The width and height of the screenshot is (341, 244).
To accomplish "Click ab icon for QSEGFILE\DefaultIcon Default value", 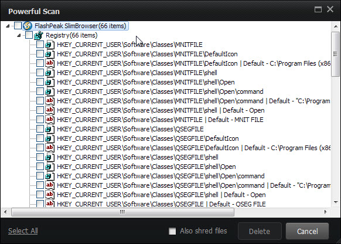I will (50, 148).
